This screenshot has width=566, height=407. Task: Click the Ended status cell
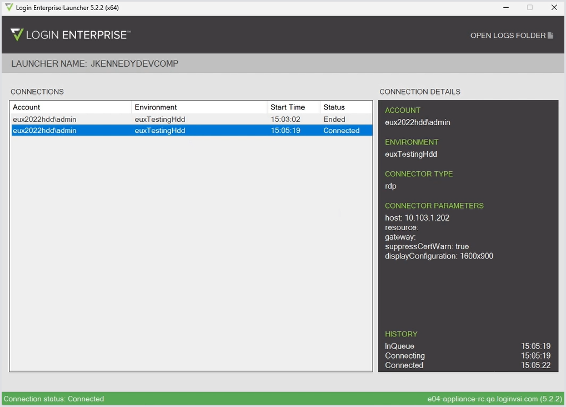pos(334,120)
